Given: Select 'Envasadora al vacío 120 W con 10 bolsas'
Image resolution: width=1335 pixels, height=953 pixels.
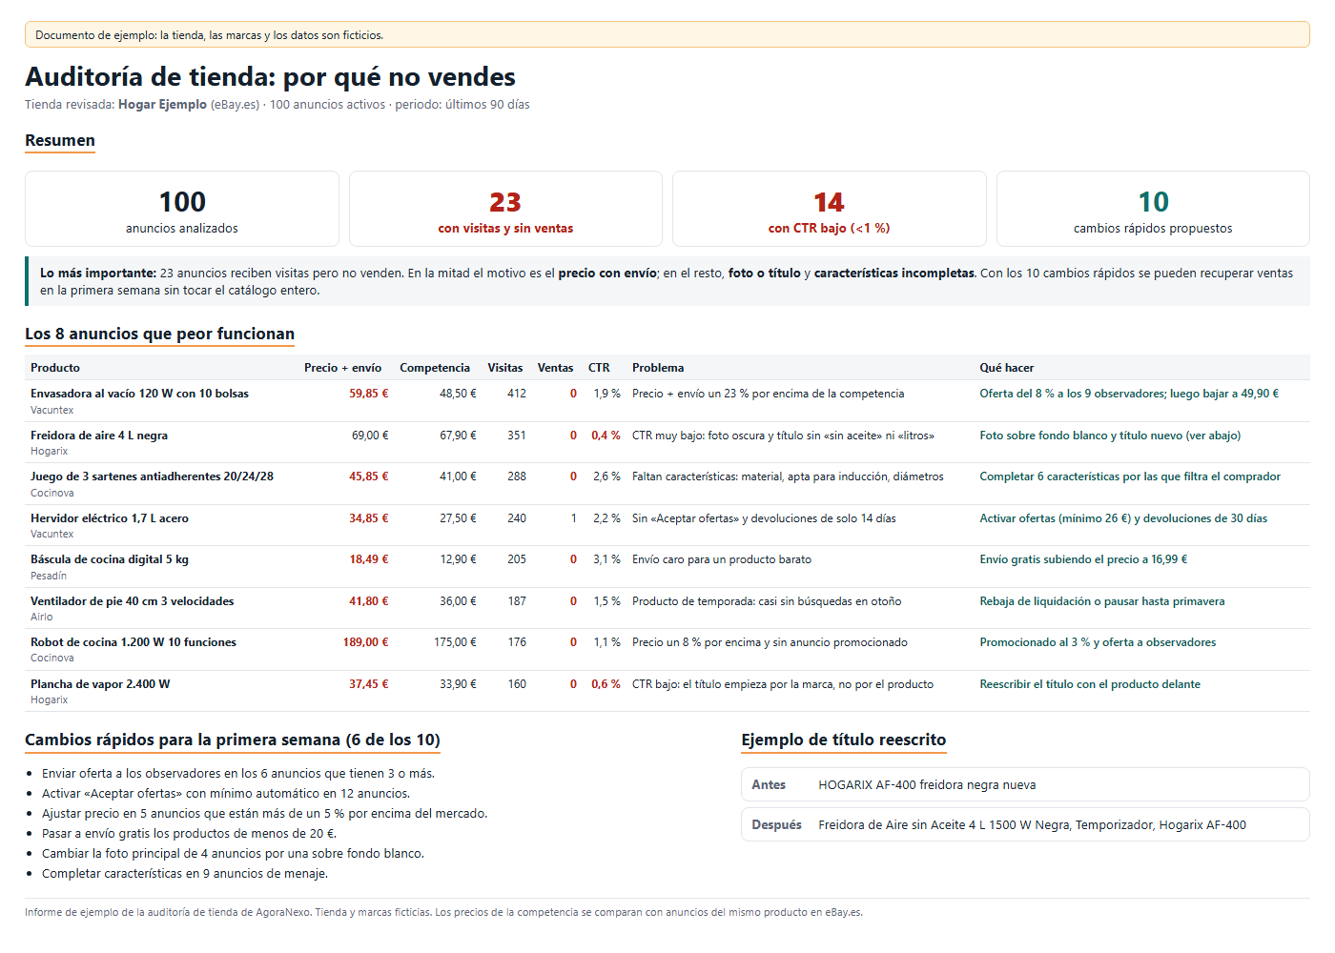Looking at the screenshot, I should point(139,394).
